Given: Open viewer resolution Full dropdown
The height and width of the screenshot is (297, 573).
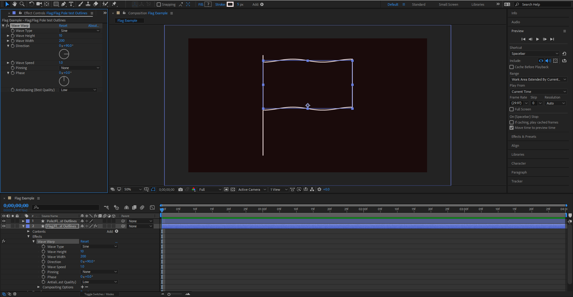Looking at the screenshot, I should click(210, 190).
